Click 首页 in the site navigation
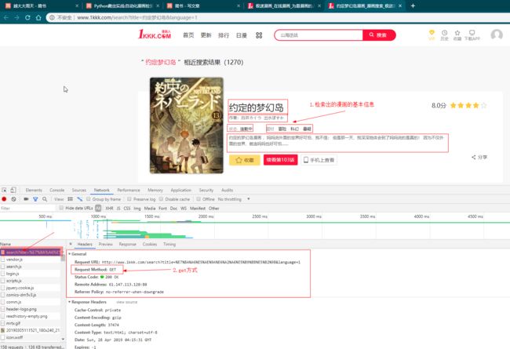The height and width of the screenshot is (349, 510). 188,35
